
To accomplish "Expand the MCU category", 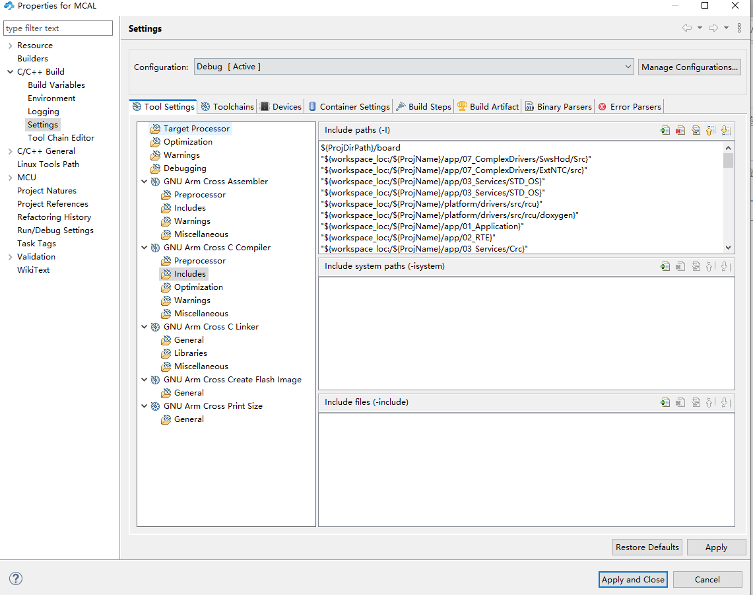I will (x=10, y=178).
